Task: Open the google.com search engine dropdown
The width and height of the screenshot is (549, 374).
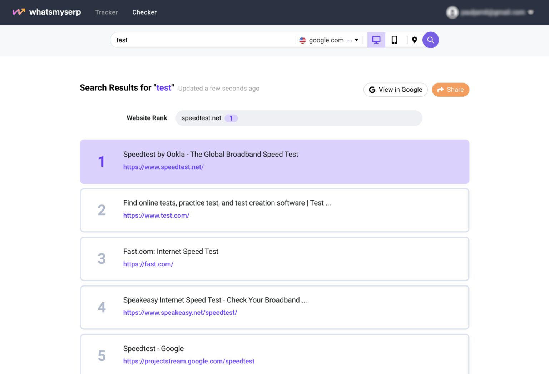Action: 329,40
